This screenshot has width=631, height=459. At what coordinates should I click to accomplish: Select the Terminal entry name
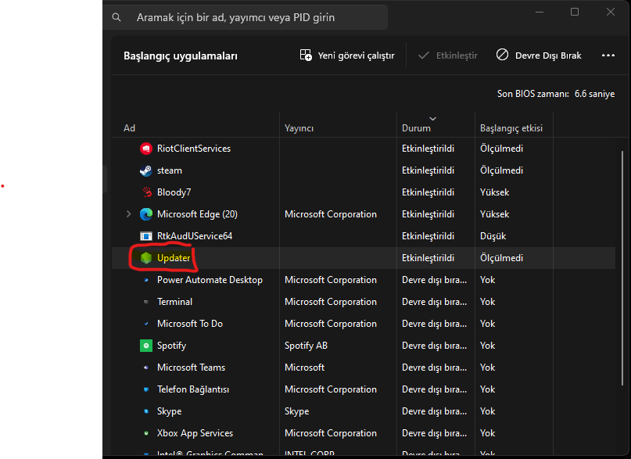point(174,302)
